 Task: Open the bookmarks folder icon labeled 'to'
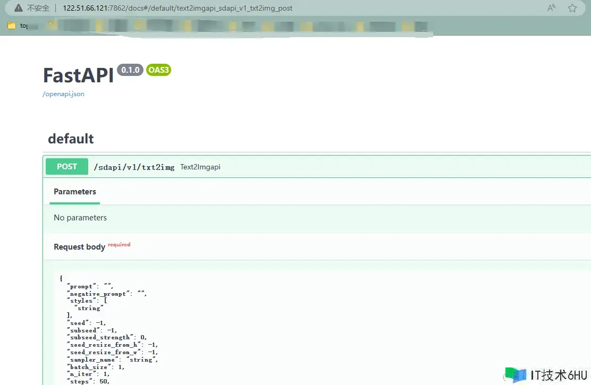[12, 25]
